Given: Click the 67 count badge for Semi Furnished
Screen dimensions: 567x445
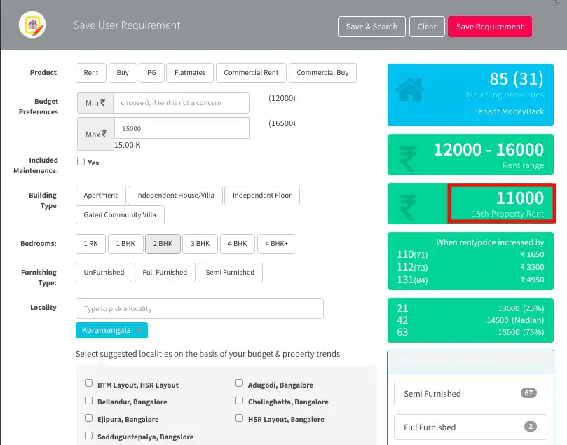Looking at the screenshot, I should pos(528,393).
